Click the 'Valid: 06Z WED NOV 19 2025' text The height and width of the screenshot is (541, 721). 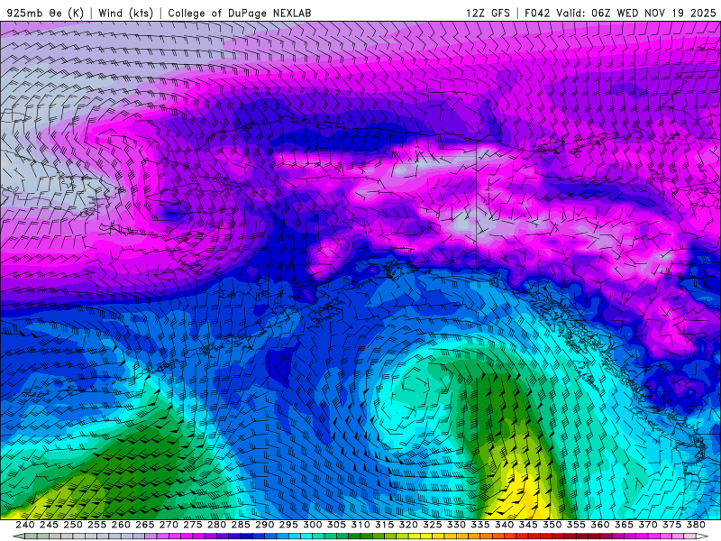[636, 13]
